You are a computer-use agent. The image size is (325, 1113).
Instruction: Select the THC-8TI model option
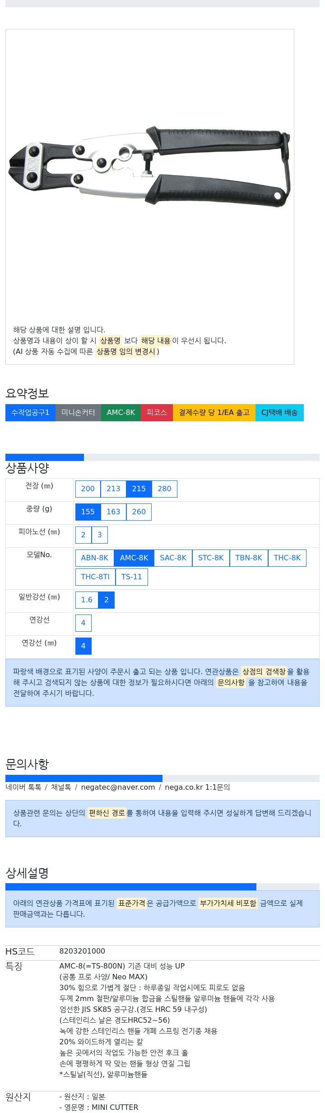(x=95, y=577)
